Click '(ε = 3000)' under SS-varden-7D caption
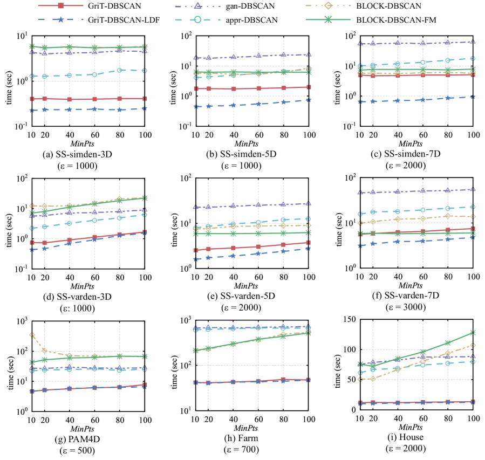 click(x=406, y=307)
